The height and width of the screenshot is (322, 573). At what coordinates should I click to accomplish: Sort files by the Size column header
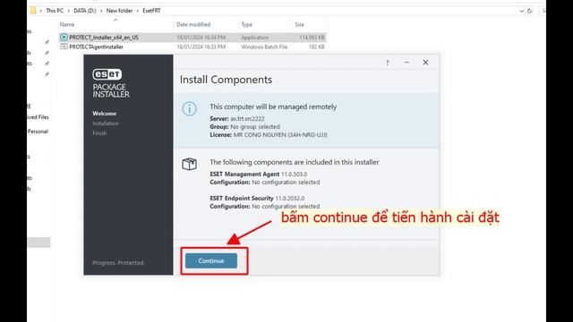coord(300,24)
